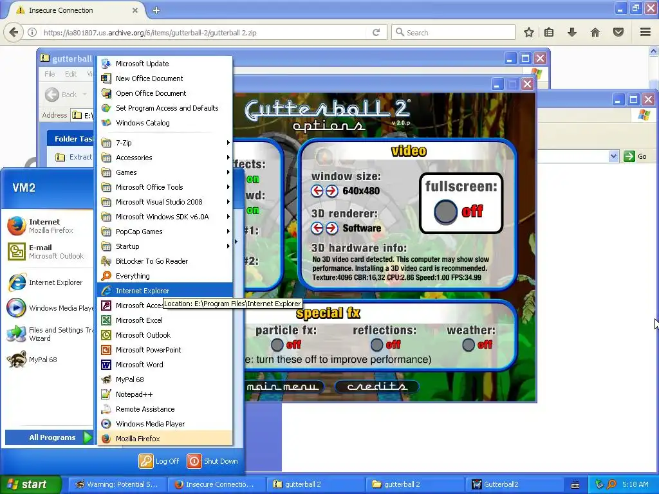The height and width of the screenshot is (494, 659).
Task: Open the address dropdown in explorer window
Action: tap(613, 156)
